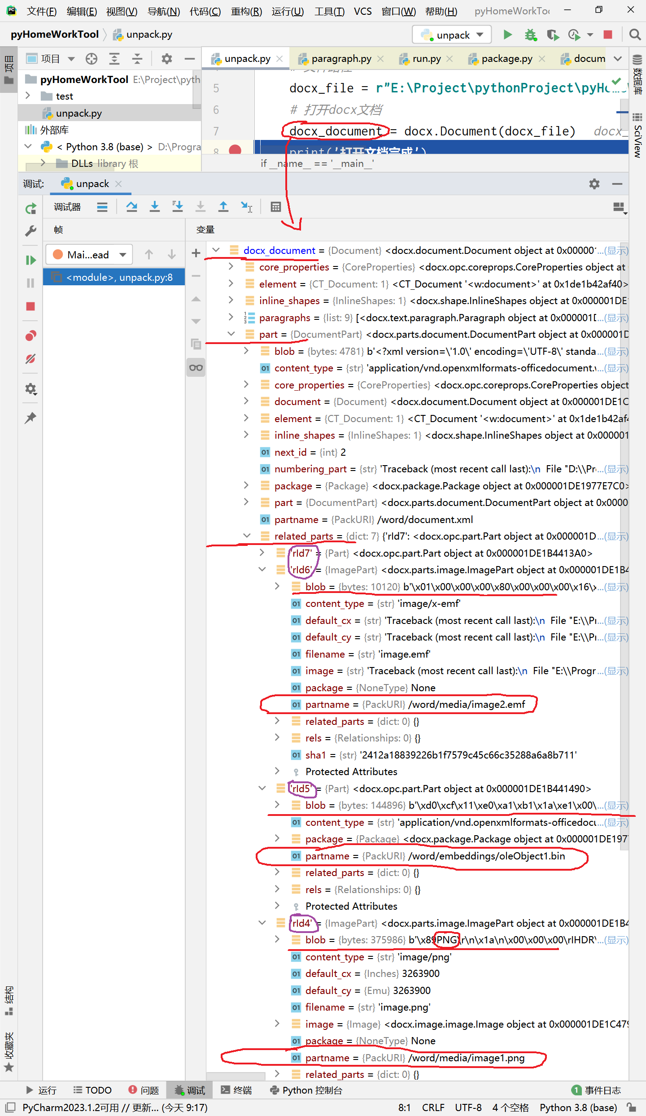Switch to run.py editor tab

click(x=426, y=59)
